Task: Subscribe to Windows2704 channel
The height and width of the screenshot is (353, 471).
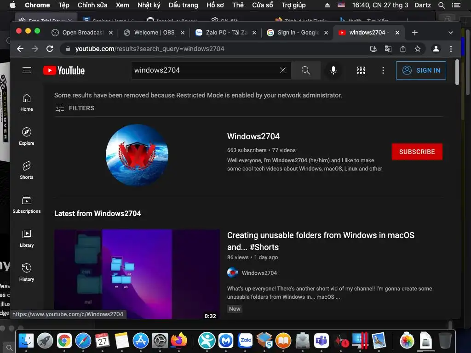Action: click(417, 152)
